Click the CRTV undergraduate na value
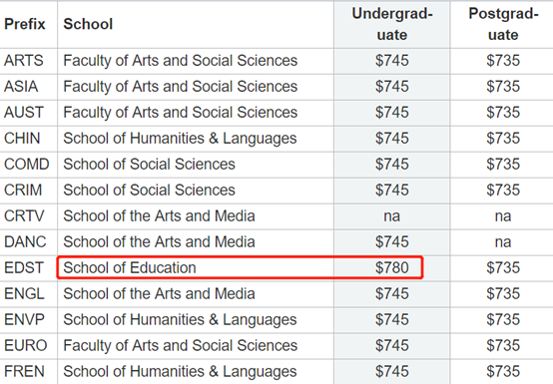Screen dimensions: 553x384 click(x=392, y=216)
